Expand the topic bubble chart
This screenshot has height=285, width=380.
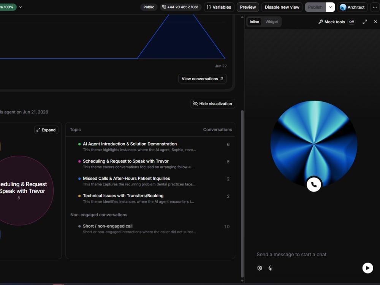coord(46,130)
